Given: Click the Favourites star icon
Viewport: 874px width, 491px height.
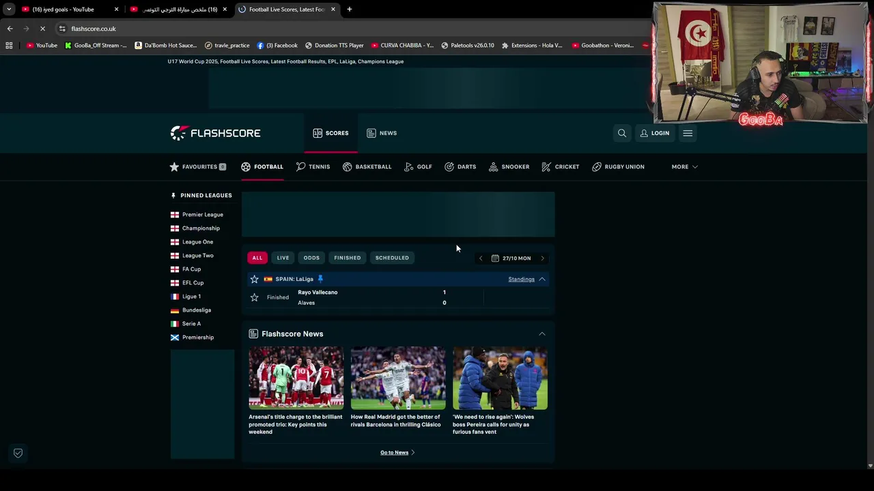Looking at the screenshot, I should [x=174, y=166].
